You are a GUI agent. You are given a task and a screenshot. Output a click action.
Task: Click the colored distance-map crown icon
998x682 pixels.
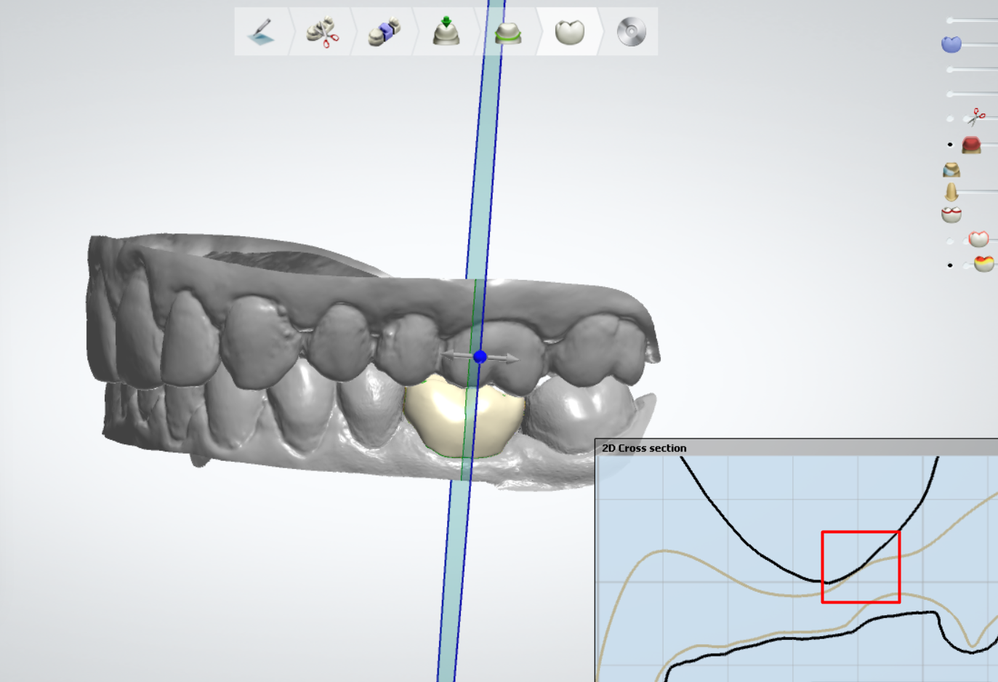(983, 264)
